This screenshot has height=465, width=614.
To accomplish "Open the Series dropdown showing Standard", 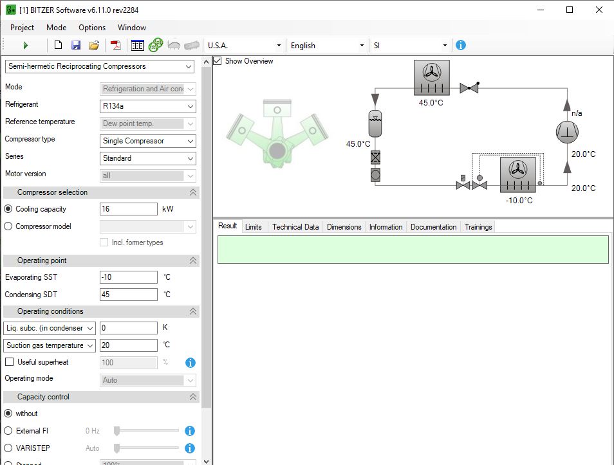I will 148,158.
